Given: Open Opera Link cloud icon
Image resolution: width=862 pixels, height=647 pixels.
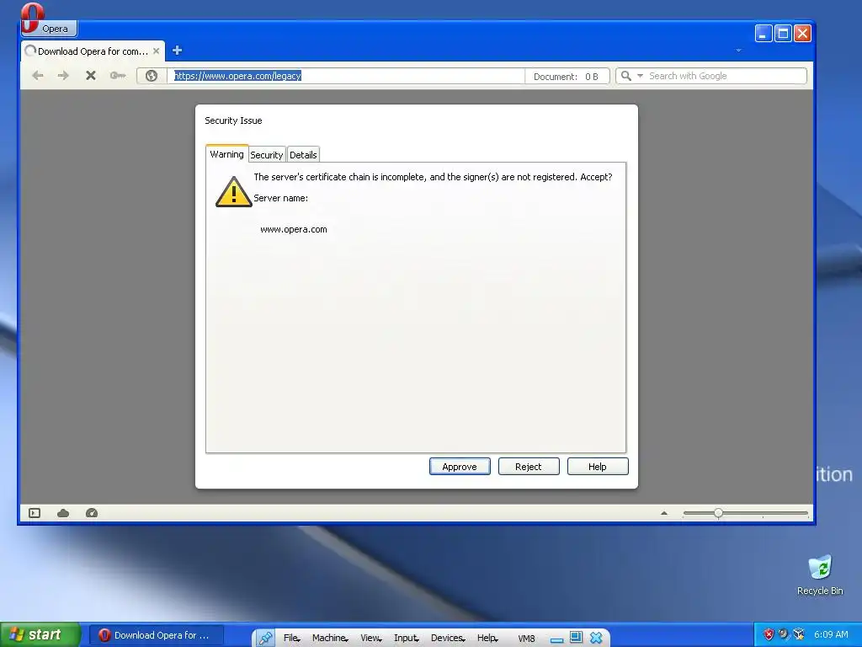Looking at the screenshot, I should pyautogui.click(x=63, y=513).
